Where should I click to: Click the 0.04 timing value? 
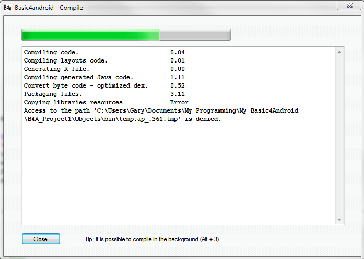tap(178, 52)
